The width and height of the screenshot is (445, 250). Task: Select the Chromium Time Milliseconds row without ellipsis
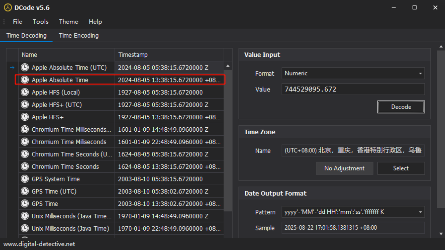pos(69,142)
